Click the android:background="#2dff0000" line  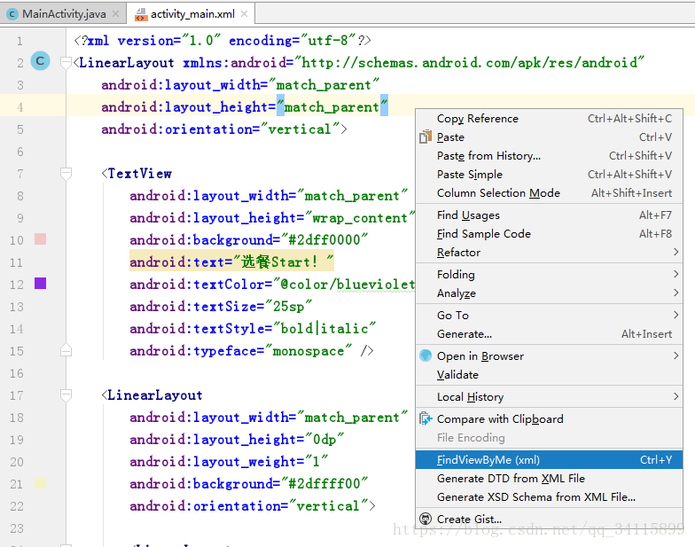pos(248,239)
